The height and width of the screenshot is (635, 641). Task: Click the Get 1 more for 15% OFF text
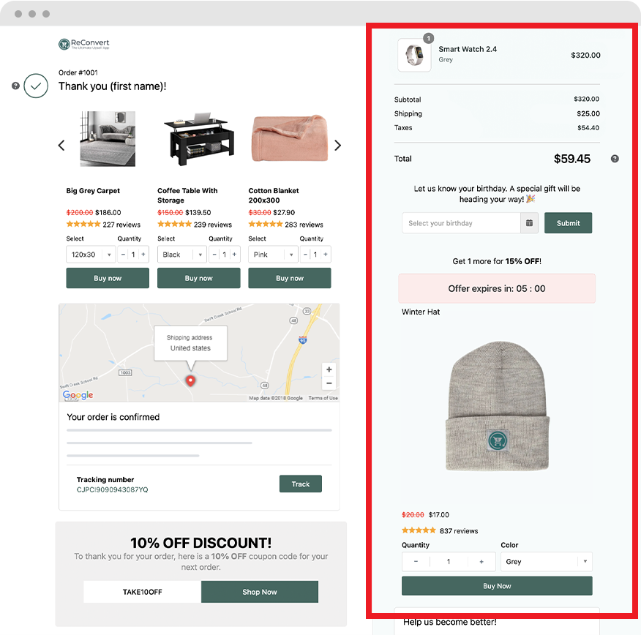tap(497, 261)
